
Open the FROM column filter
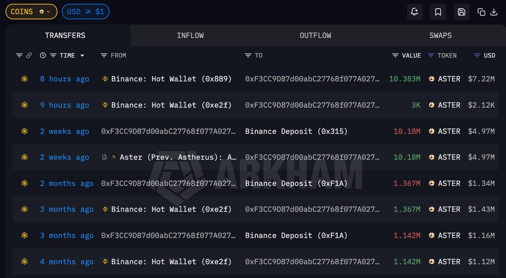104,55
